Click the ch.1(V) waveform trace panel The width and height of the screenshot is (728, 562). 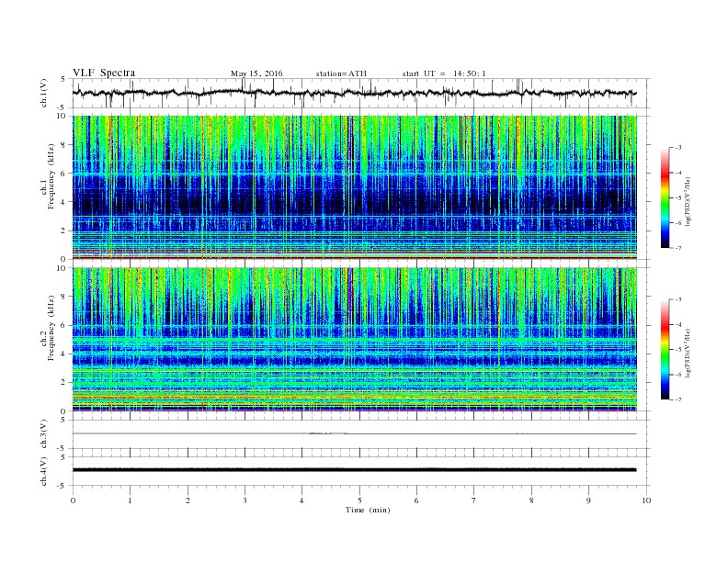click(x=361, y=93)
